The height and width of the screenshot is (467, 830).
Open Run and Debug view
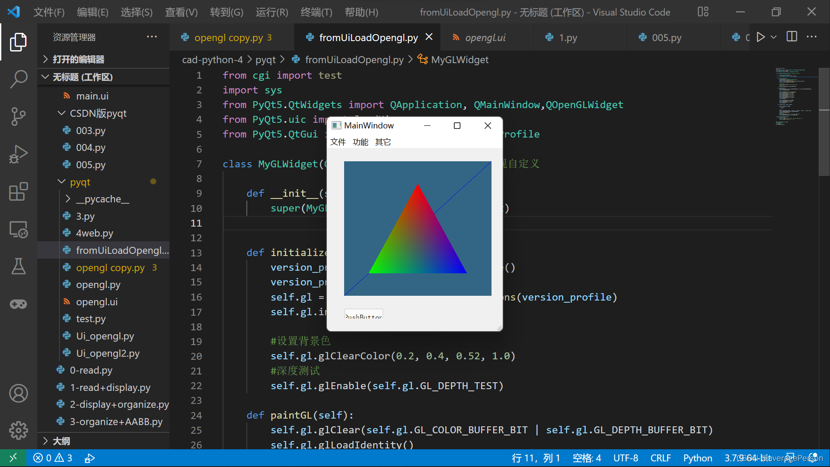pyautogui.click(x=18, y=154)
